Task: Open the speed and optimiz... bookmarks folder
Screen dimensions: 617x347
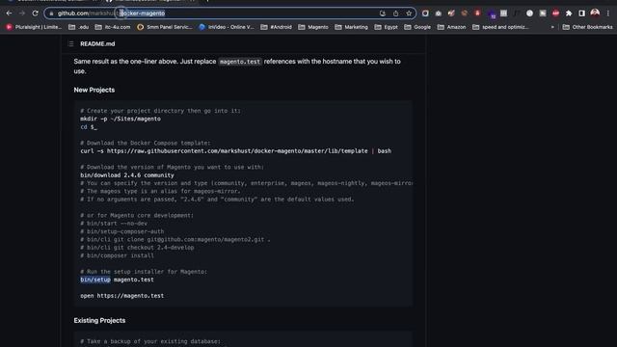Action: point(500,27)
